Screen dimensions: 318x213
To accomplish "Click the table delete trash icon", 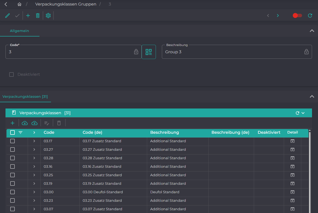I will click(59, 123).
